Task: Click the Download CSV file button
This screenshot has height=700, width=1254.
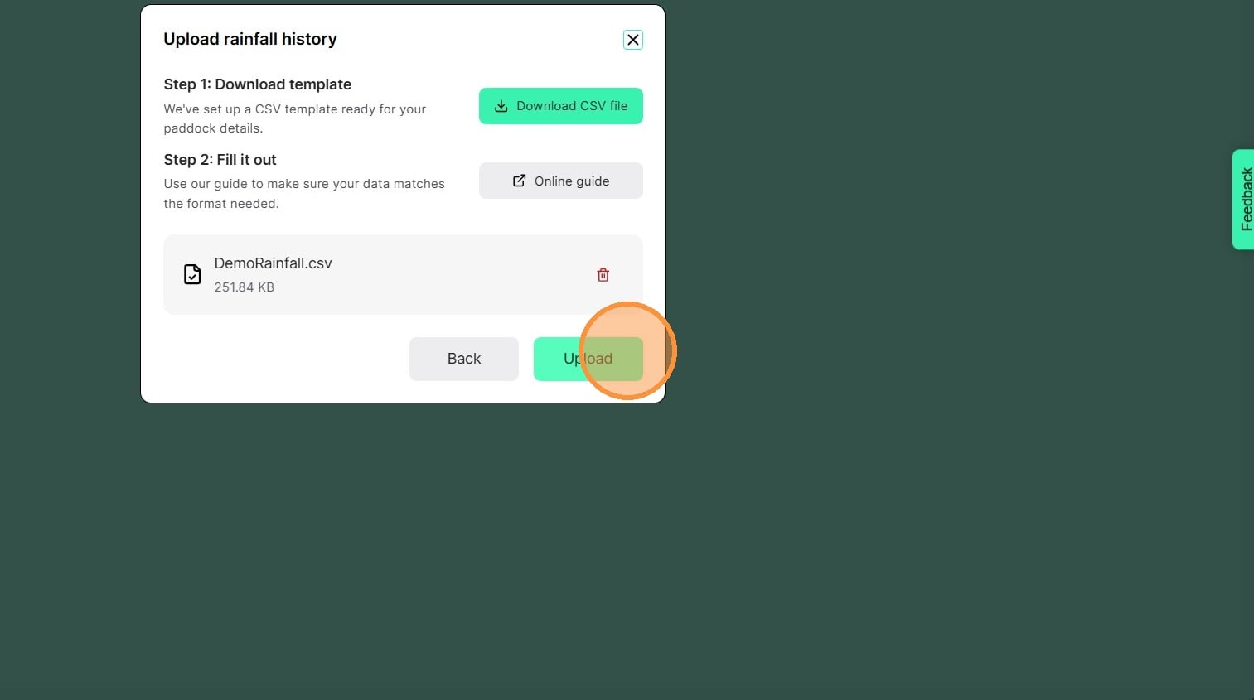Action: tap(560, 106)
